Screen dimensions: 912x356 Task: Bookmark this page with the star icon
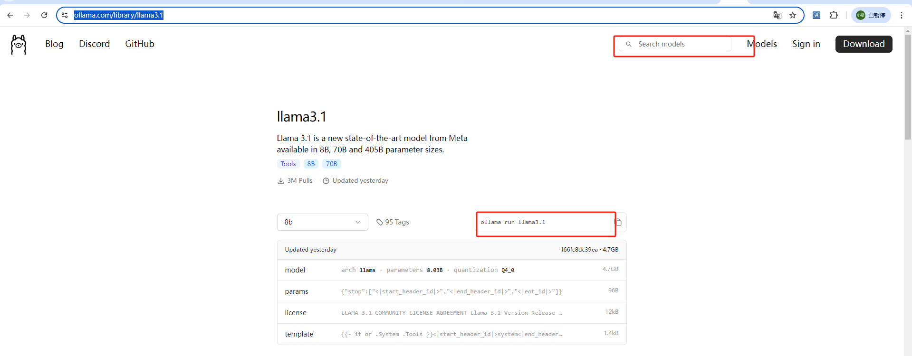click(793, 15)
